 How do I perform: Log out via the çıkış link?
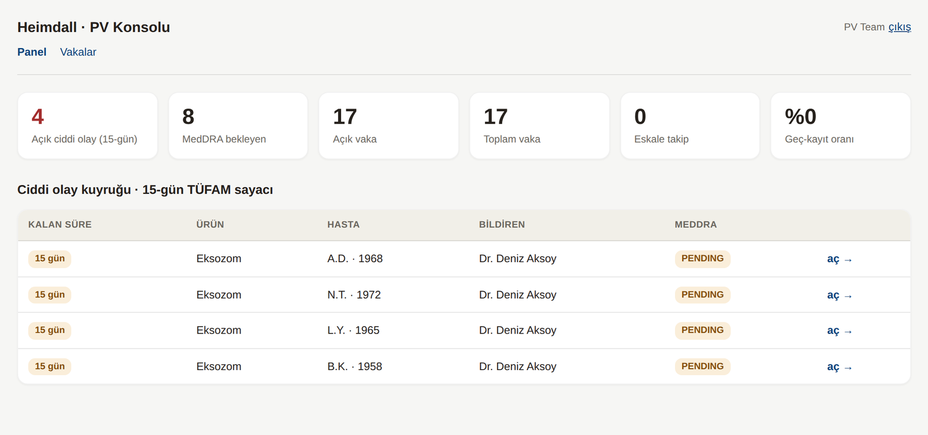pos(900,27)
